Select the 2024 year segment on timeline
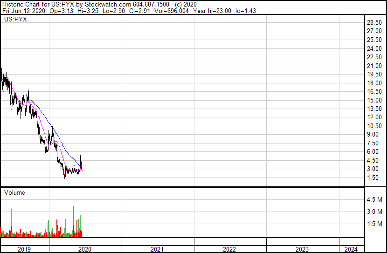The width and height of the screenshot is (387, 253). click(352, 249)
